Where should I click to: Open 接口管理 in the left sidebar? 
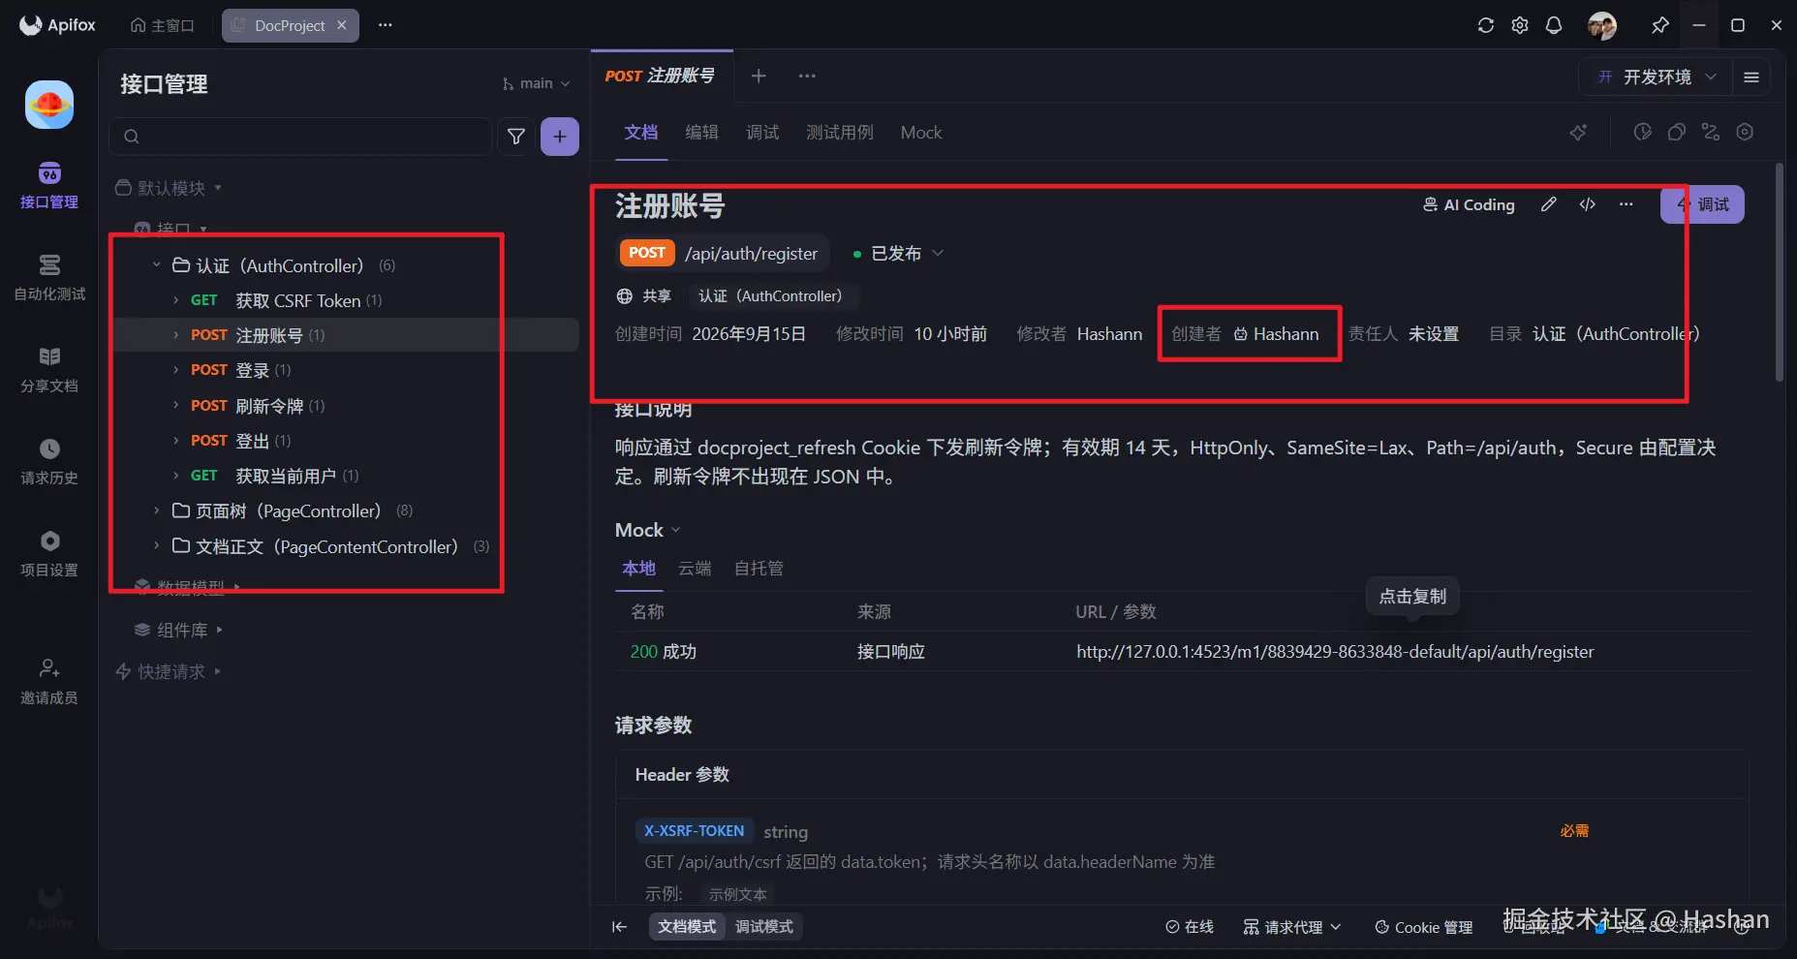(x=49, y=186)
